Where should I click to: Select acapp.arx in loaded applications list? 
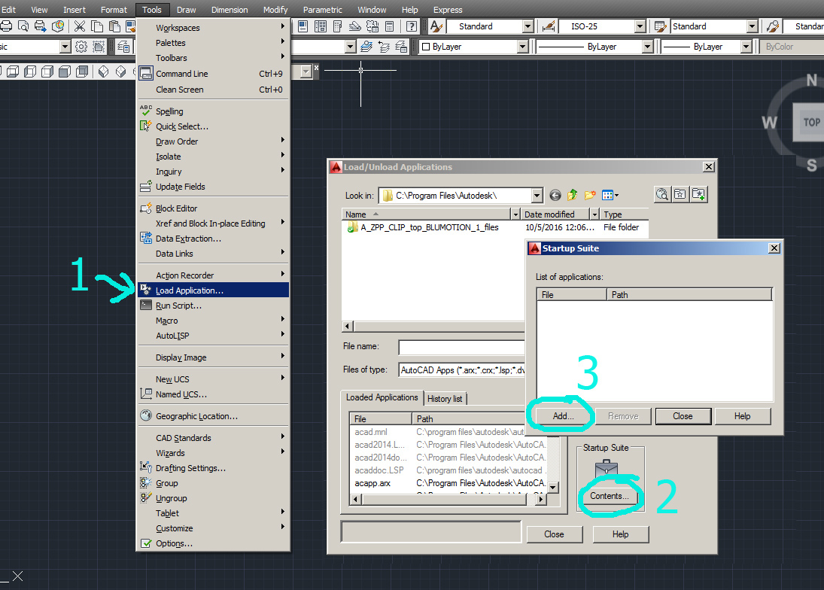[x=372, y=483]
